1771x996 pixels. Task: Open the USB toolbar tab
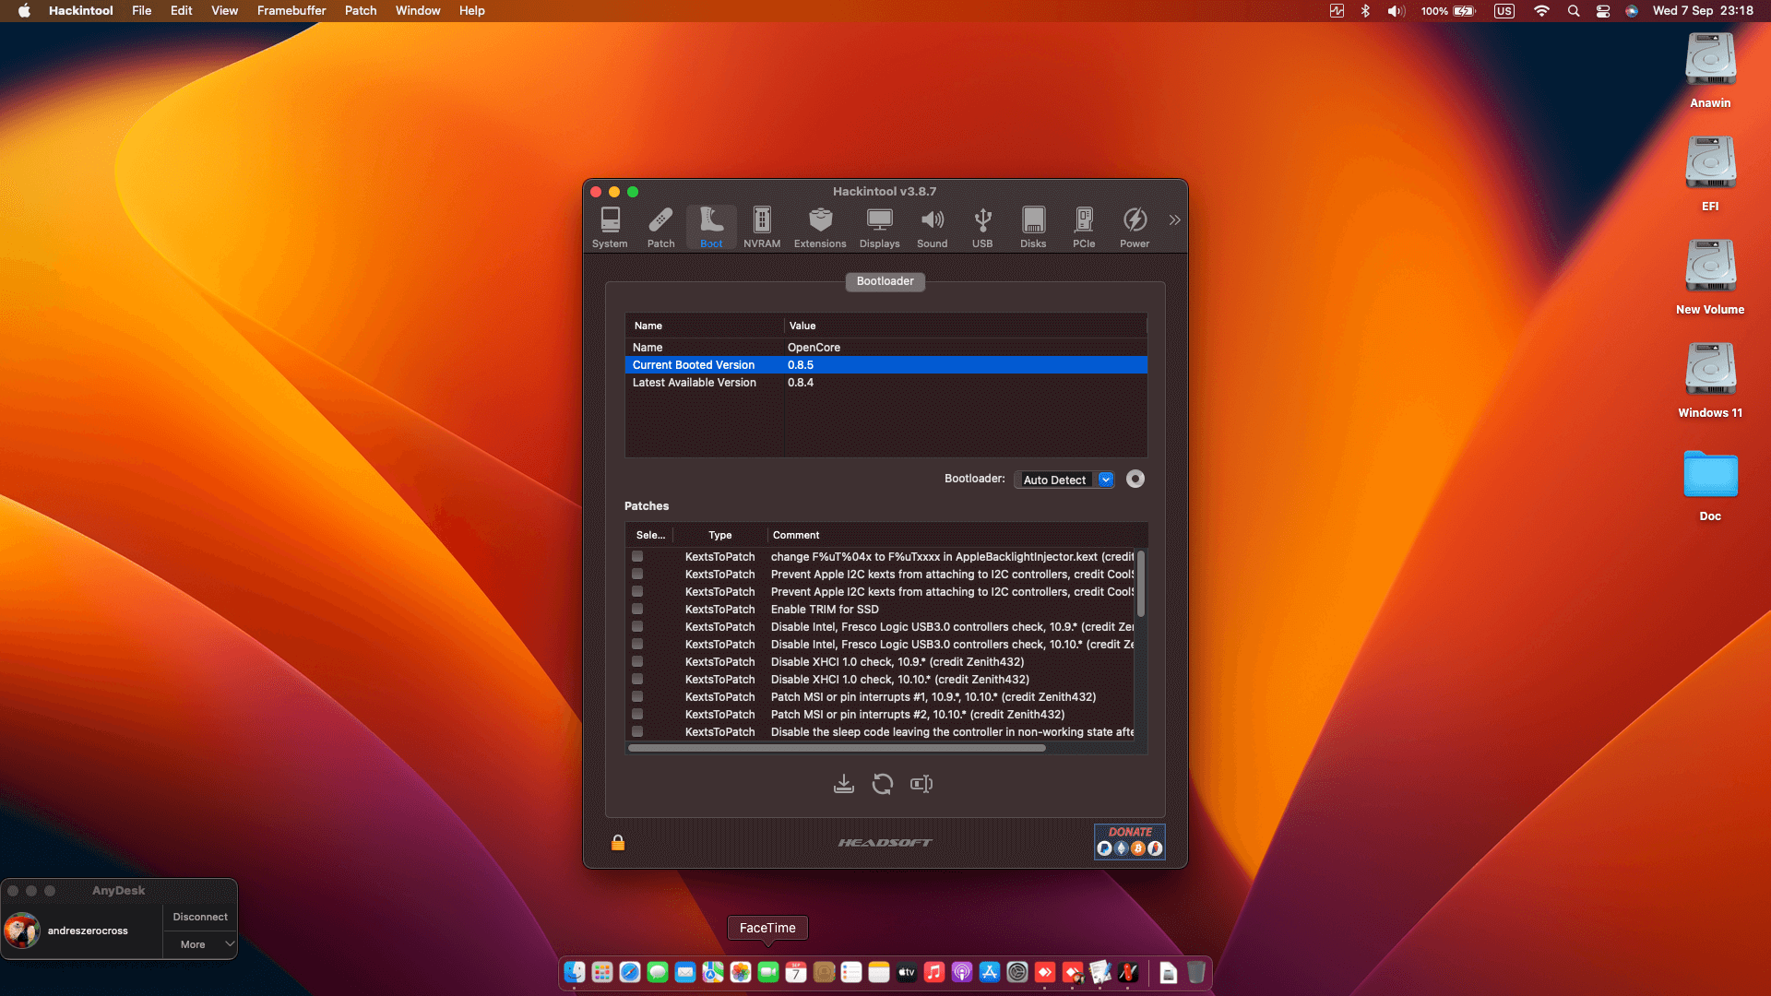982,227
